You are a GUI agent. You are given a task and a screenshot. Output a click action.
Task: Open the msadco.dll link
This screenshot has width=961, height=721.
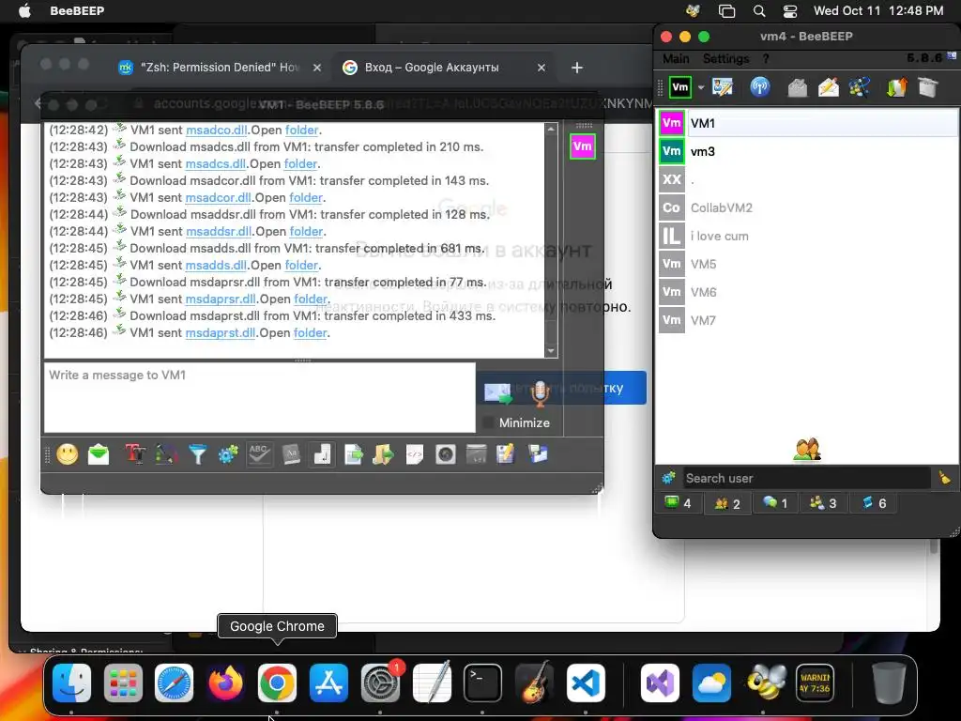click(x=217, y=130)
